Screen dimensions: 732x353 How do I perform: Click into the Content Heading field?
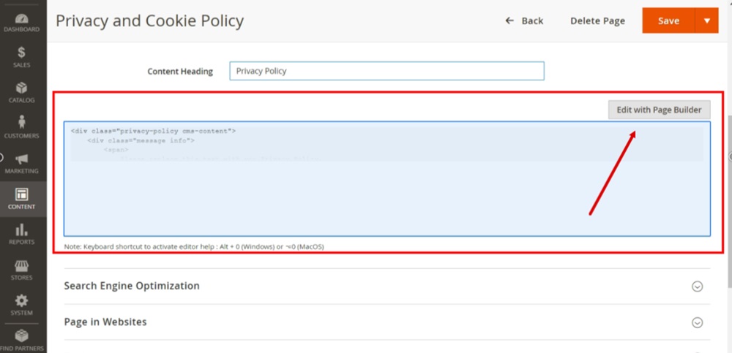386,71
